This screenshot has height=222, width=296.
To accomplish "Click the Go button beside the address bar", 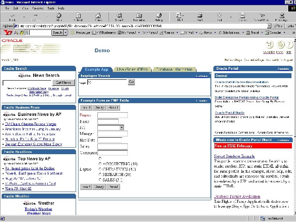I will (x=278, y=26).
